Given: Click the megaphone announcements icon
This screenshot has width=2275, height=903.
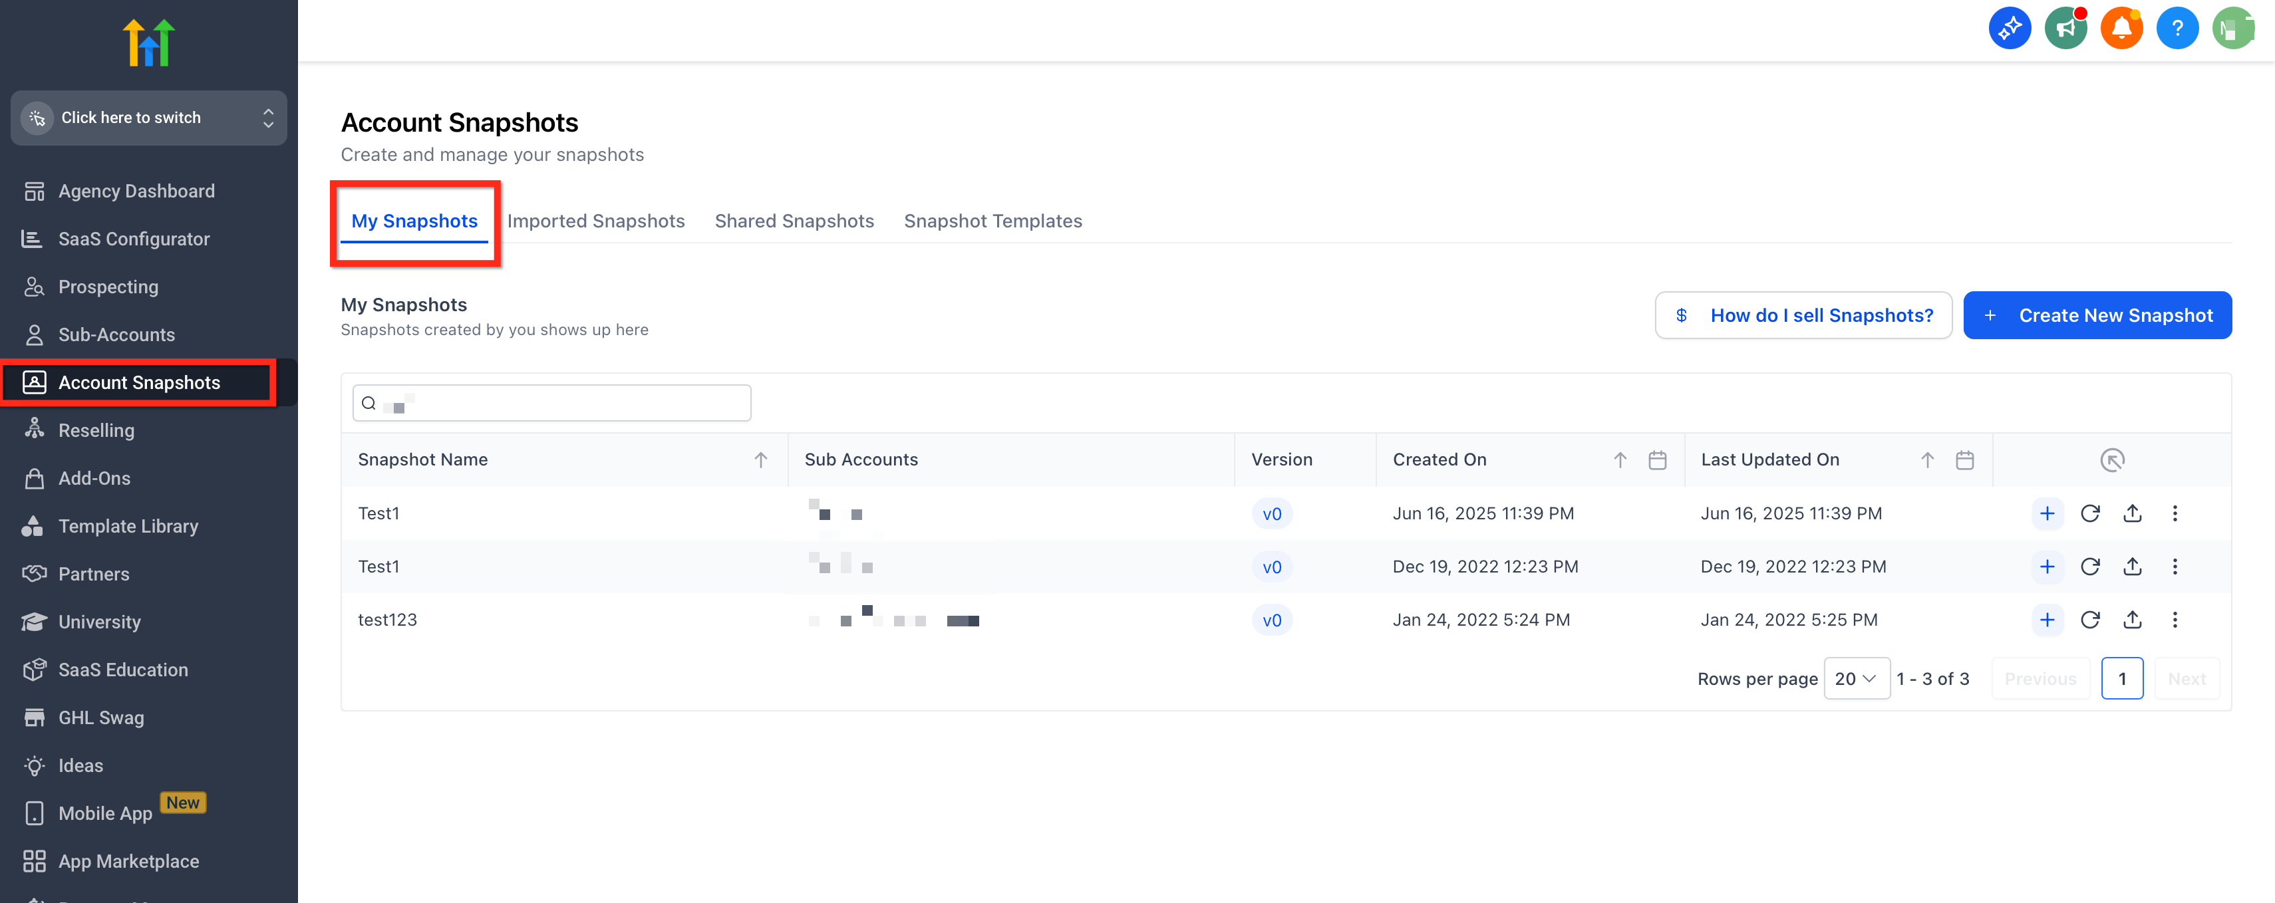Looking at the screenshot, I should point(2065,28).
